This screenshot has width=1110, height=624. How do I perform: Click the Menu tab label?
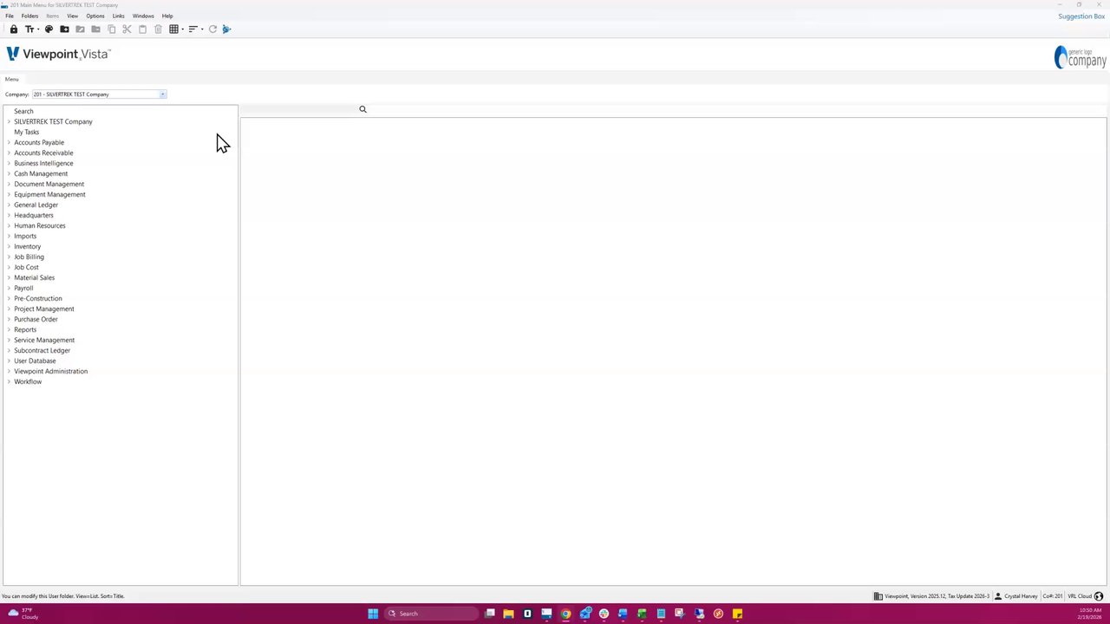tap(11, 79)
